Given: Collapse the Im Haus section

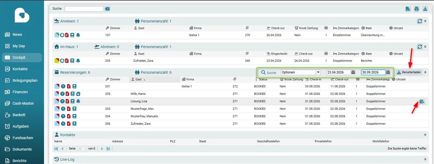Looking at the screenshot, I should [x=425, y=47].
